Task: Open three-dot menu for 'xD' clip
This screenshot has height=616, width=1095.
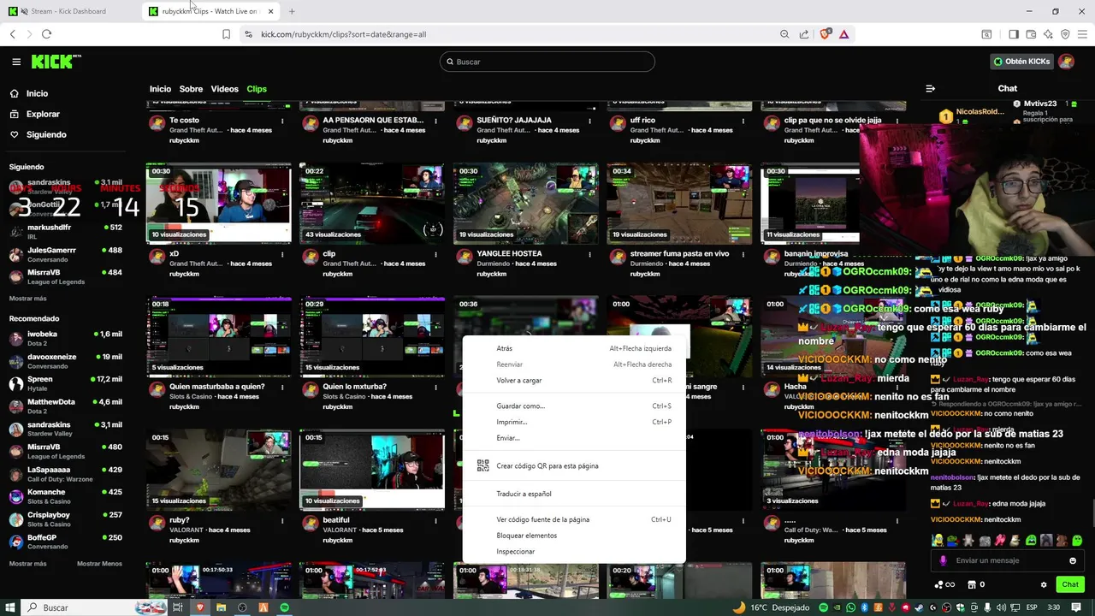Action: (282, 254)
